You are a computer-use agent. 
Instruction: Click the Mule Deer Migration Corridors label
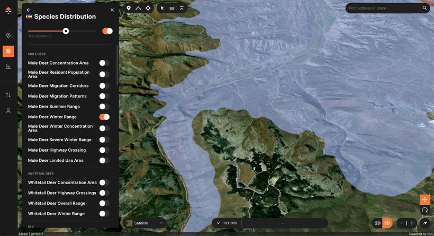pyautogui.click(x=58, y=86)
